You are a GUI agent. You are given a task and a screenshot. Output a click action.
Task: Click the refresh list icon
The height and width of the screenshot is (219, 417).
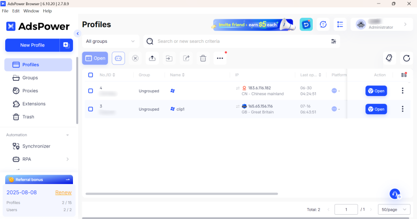407,58
